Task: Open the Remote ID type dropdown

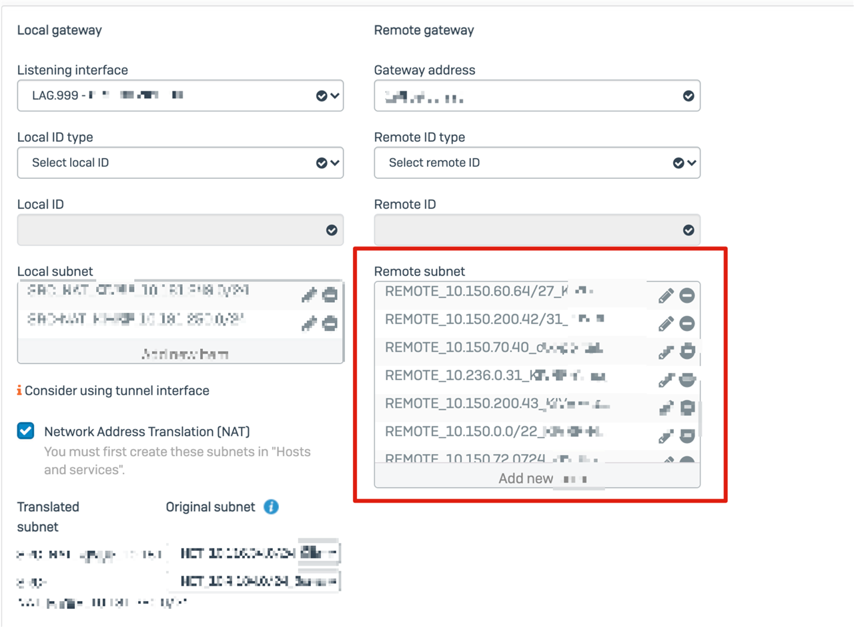Action: (537, 163)
